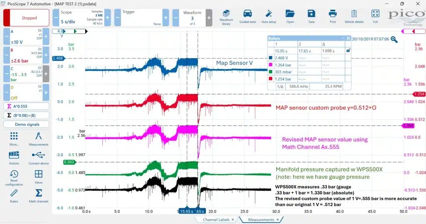Screen dimensions: 426x224
Task: Run Auto setup wand tool
Action: click(x=269, y=17)
